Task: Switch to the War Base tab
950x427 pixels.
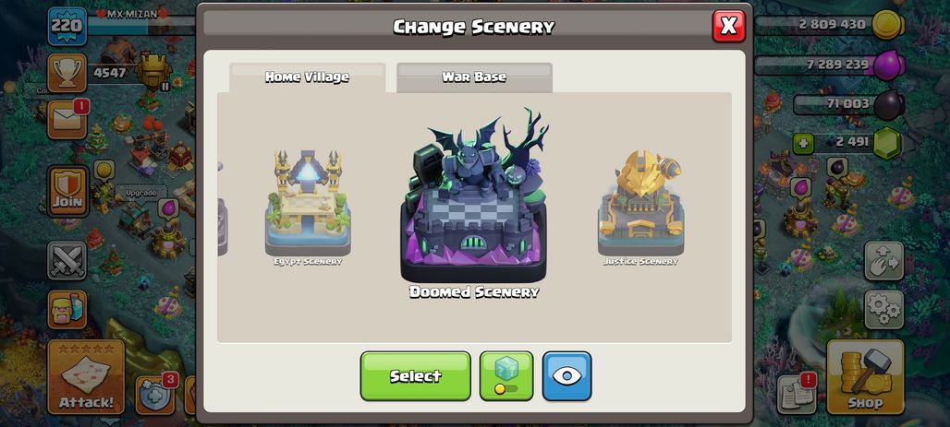Action: click(474, 77)
